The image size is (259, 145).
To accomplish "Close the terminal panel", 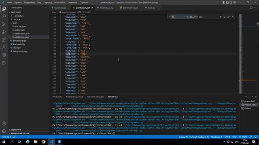I will [256, 97].
